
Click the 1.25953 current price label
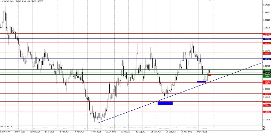coord(267,72)
